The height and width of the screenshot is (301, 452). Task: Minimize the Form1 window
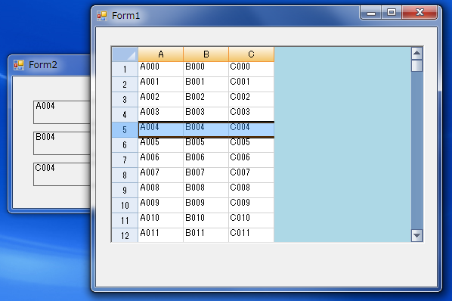click(371, 13)
